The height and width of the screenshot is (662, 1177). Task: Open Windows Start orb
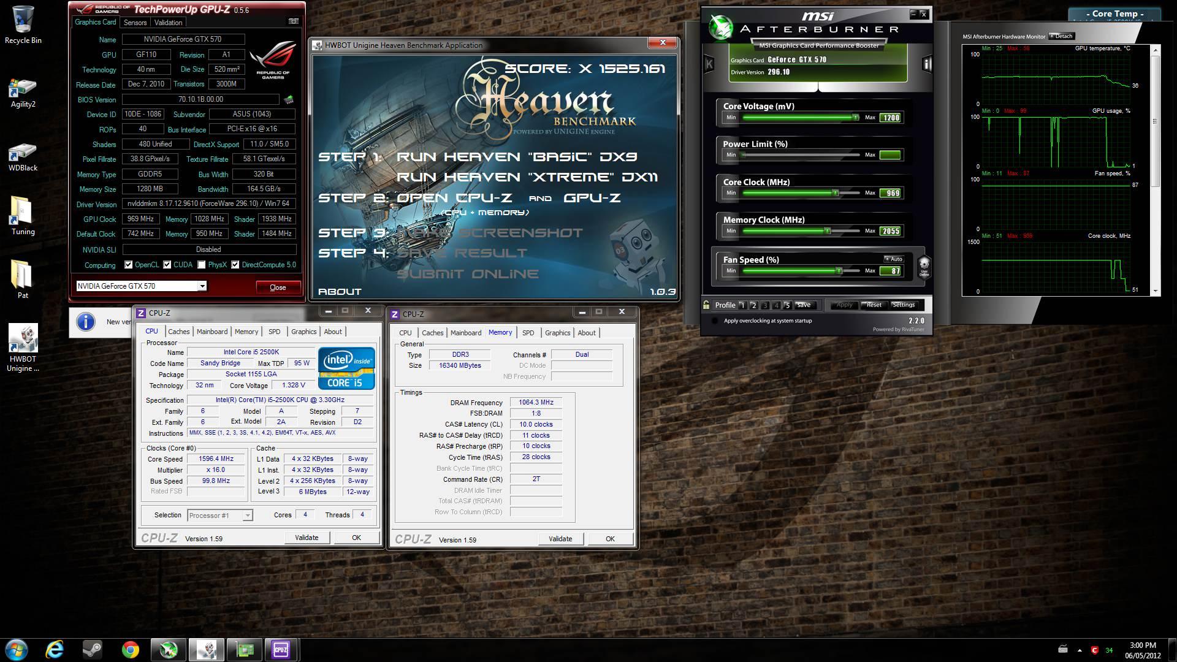[17, 649]
